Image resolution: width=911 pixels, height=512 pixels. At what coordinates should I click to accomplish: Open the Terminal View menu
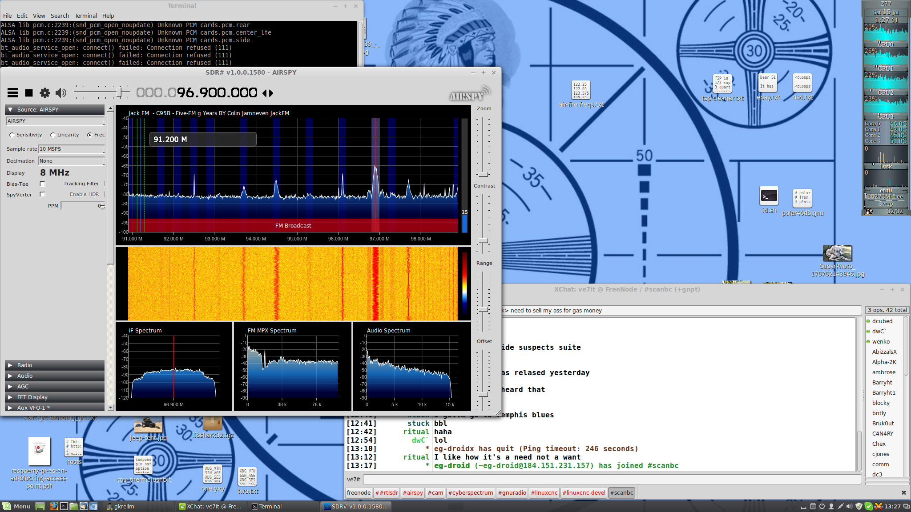pyautogui.click(x=39, y=16)
